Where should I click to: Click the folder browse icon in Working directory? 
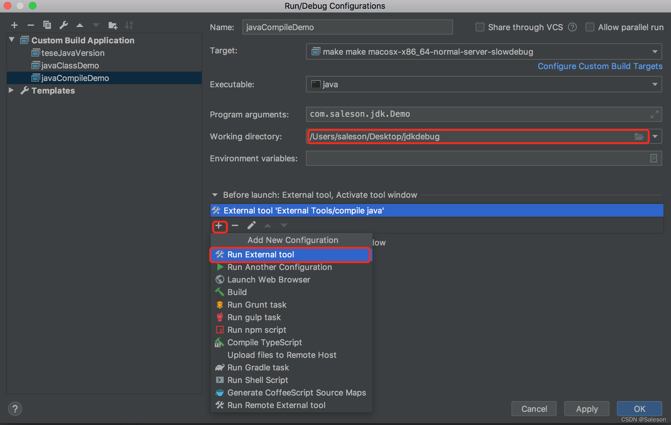coord(639,137)
